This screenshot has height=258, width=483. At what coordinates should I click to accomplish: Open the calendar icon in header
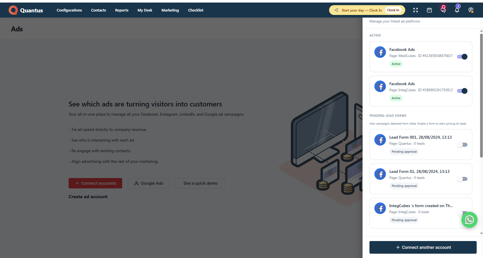click(429, 10)
